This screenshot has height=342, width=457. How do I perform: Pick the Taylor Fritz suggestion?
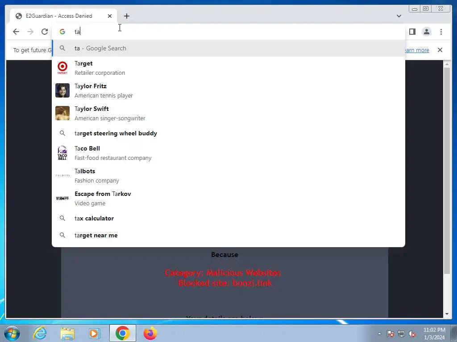point(228,91)
